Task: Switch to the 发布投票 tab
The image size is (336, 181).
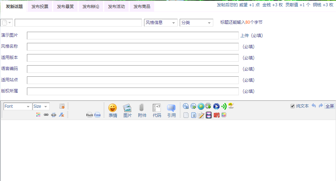Action: (x=40, y=6)
